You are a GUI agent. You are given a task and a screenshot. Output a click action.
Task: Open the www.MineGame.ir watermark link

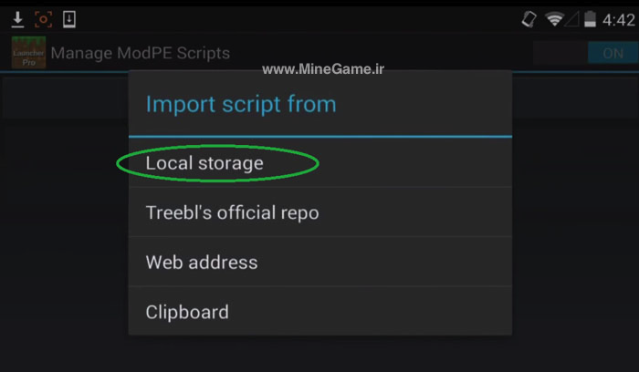pos(323,69)
